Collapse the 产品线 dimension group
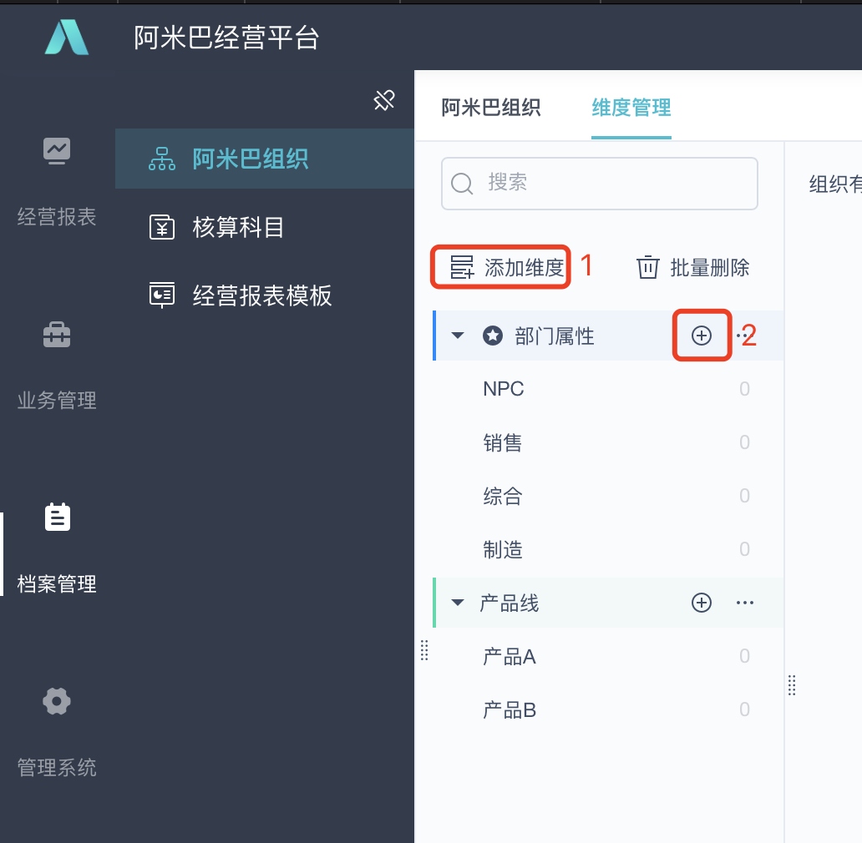 point(458,603)
